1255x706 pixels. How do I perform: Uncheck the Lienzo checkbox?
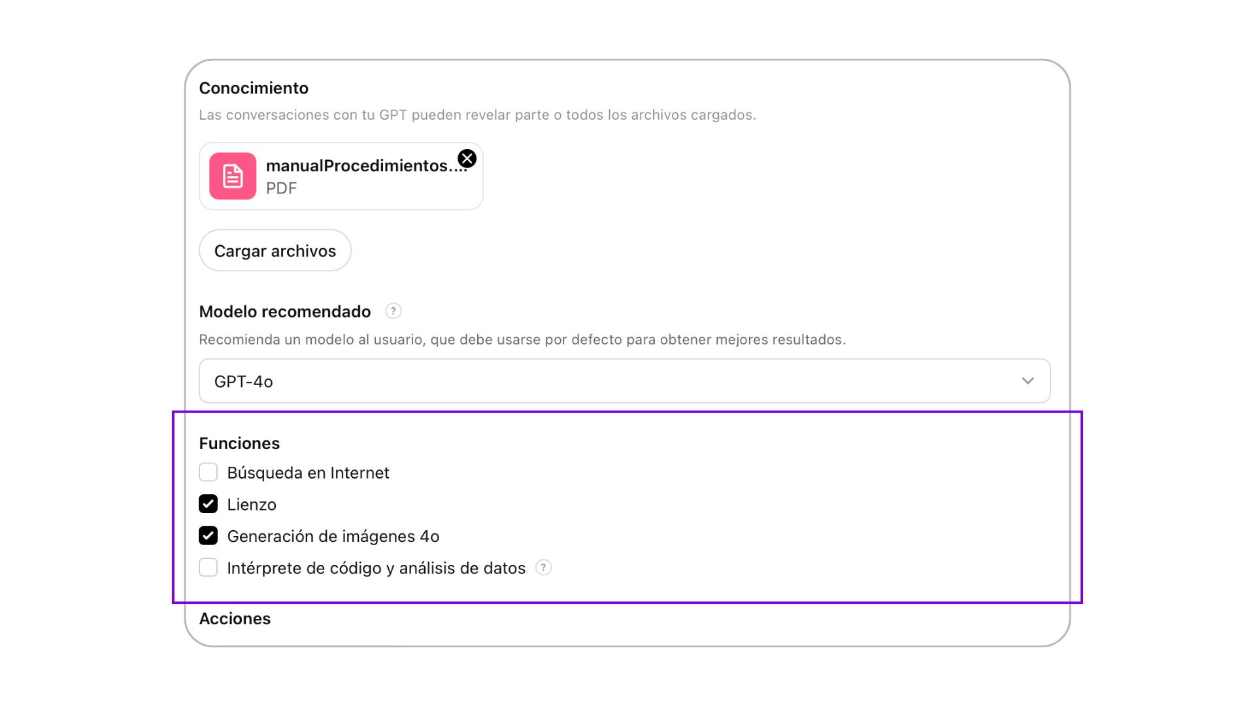208,504
